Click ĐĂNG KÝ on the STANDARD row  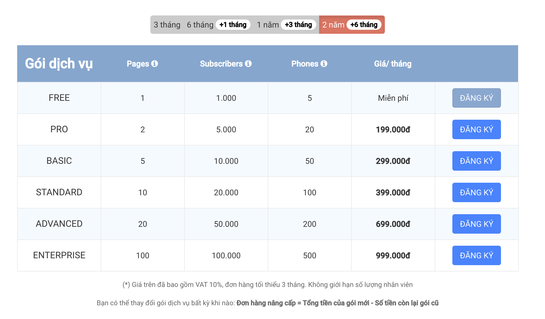pyautogui.click(x=476, y=192)
